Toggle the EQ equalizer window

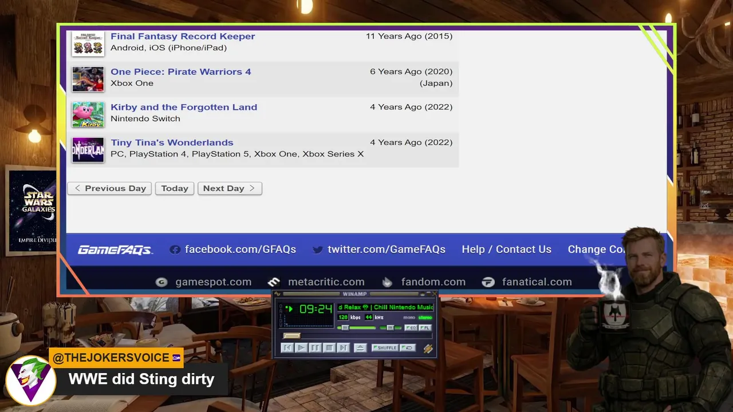click(411, 328)
